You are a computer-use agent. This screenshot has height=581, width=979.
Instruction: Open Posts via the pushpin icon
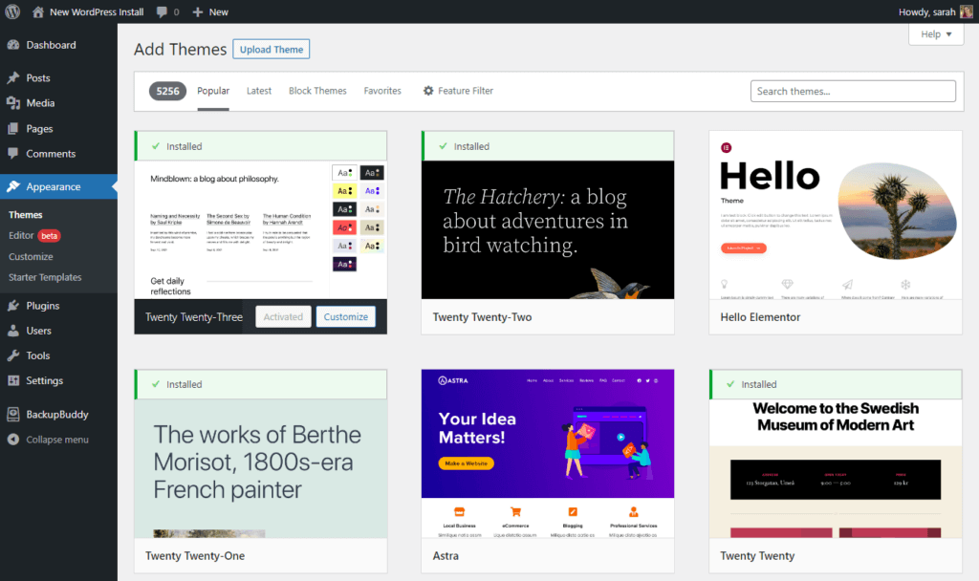point(13,78)
